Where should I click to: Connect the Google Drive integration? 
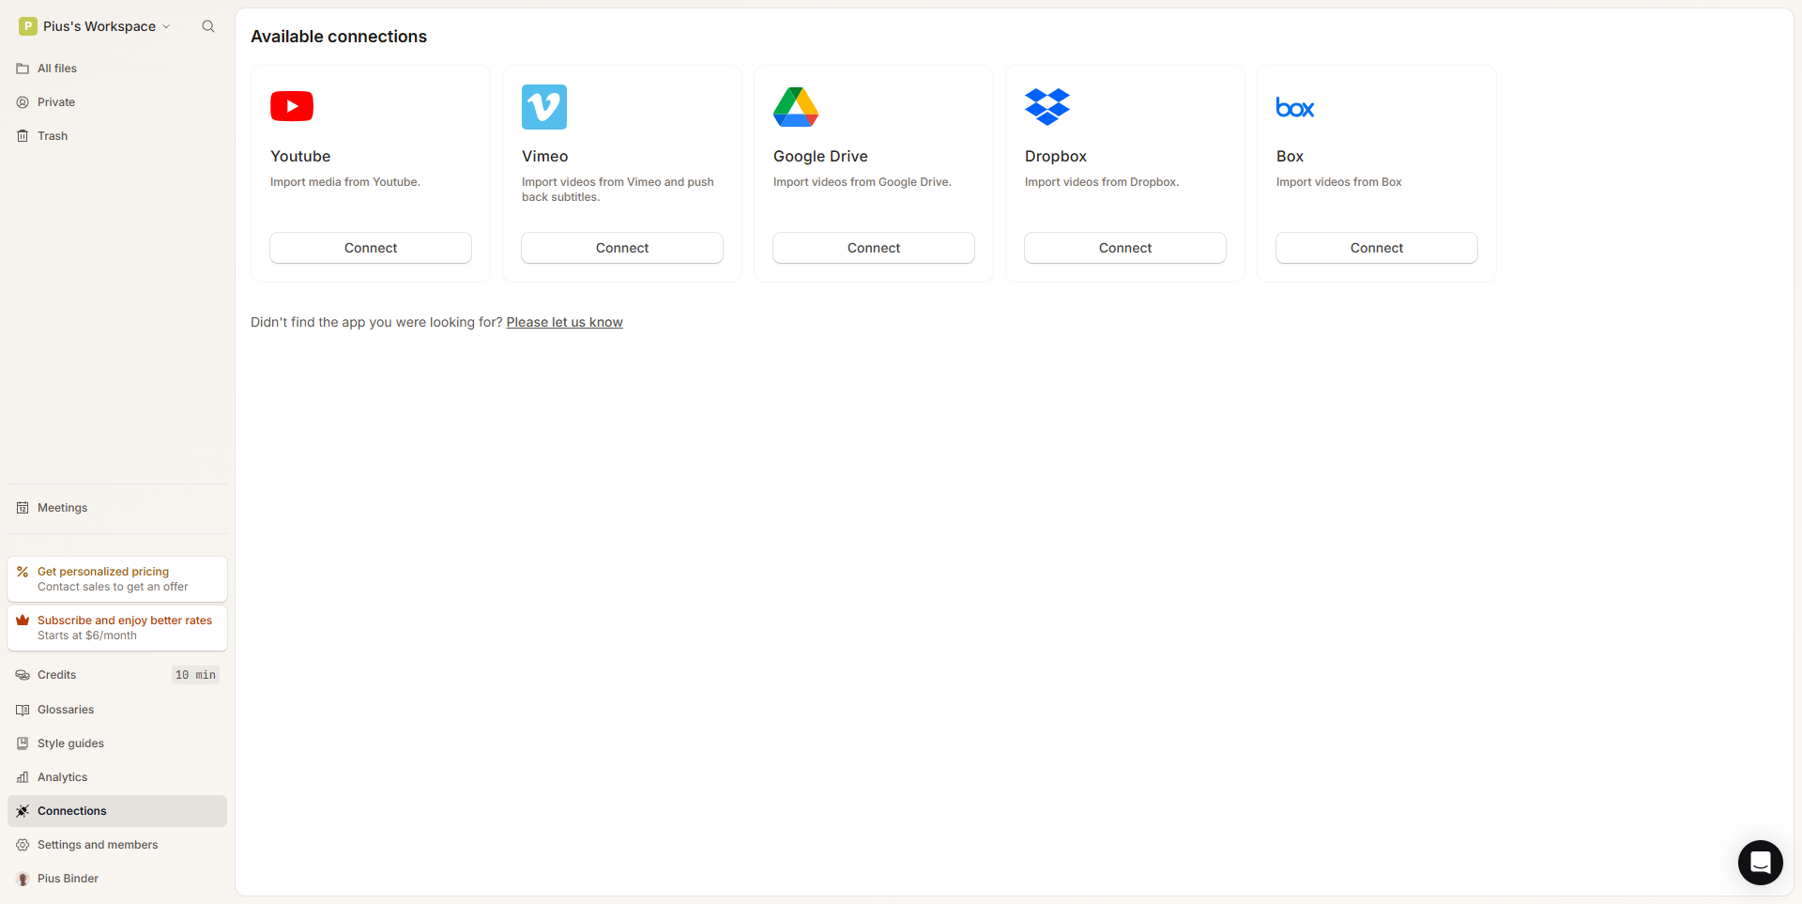(874, 248)
